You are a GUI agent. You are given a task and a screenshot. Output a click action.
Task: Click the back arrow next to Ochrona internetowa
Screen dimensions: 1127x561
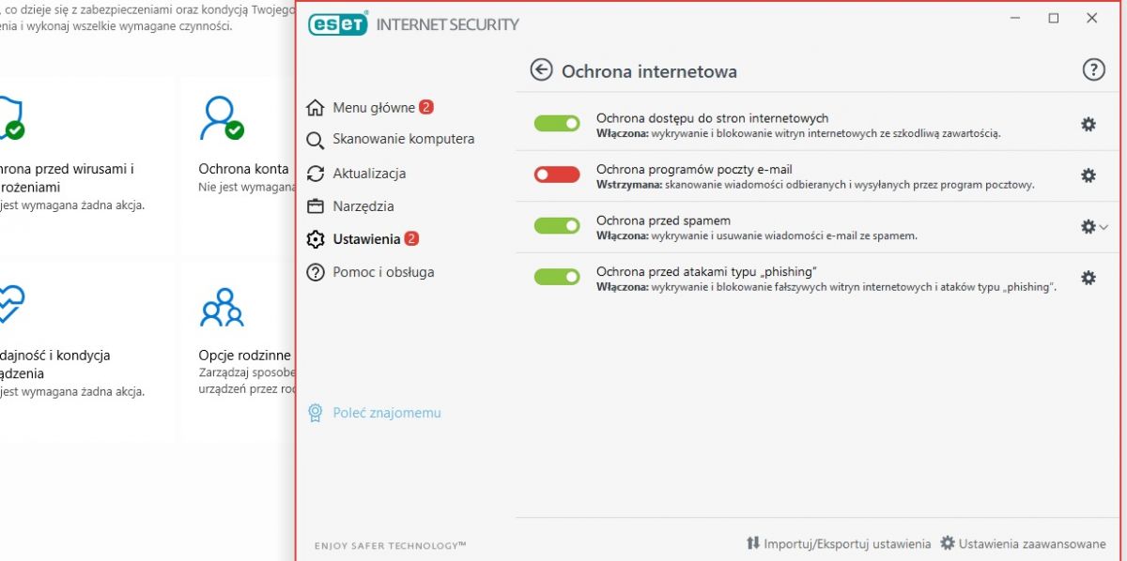(x=541, y=70)
